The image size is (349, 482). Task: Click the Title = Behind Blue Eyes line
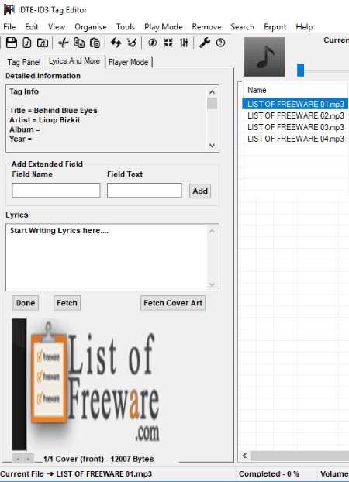pyautogui.click(x=54, y=111)
